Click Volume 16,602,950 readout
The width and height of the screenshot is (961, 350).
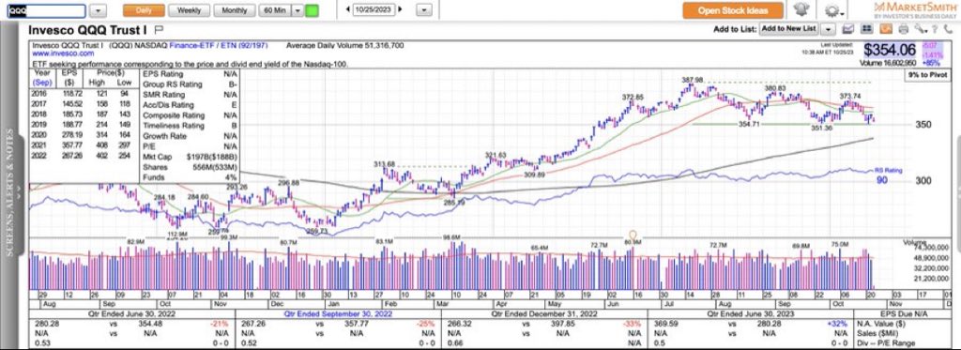[888, 63]
